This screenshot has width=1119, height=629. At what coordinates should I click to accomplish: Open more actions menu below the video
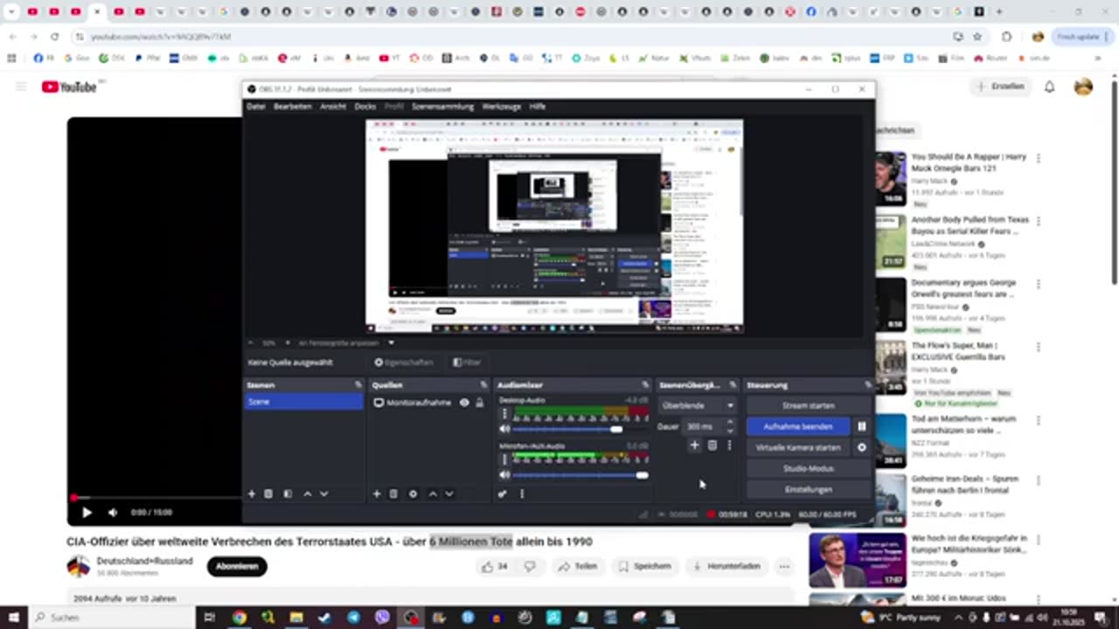click(x=784, y=566)
